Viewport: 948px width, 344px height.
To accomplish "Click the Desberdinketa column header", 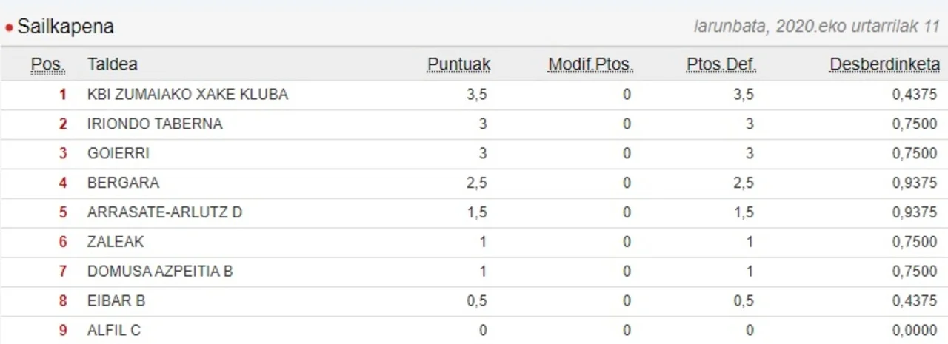I will coord(884,64).
